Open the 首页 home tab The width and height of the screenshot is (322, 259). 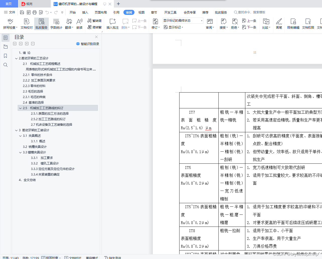pyautogui.click(x=9, y=4)
